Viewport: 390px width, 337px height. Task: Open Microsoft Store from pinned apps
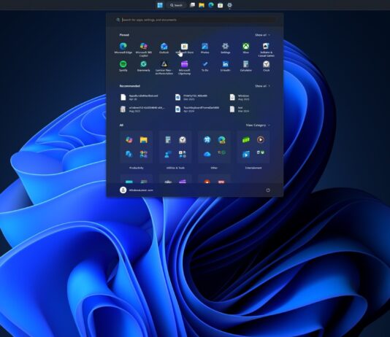click(184, 48)
